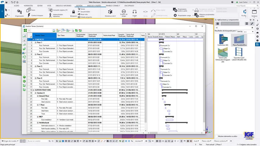This screenshot has height=146, width=260.
Task: Open Estado proyecto
Action: point(85,17)
